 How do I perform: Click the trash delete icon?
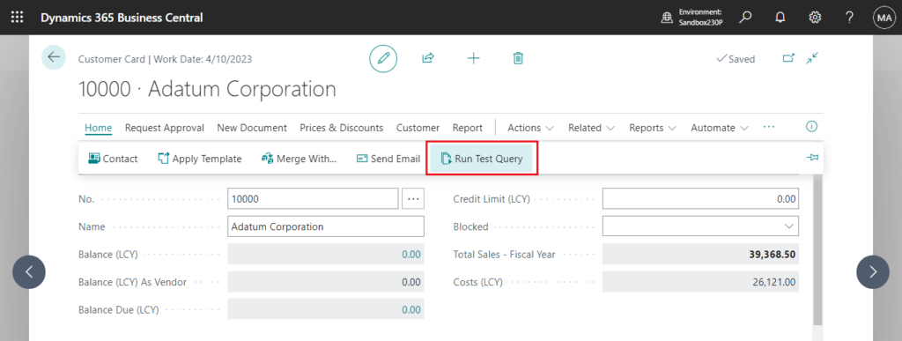(518, 58)
